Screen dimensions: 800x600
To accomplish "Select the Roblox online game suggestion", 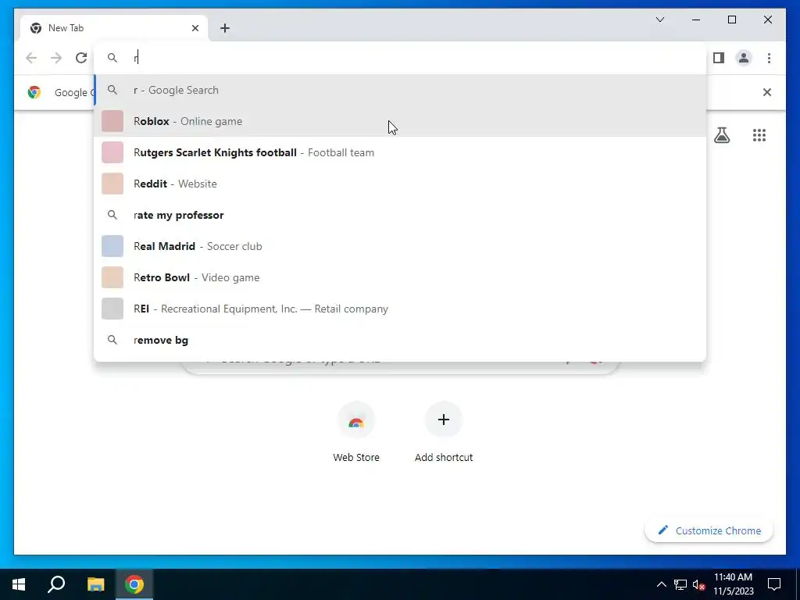I will [x=400, y=121].
